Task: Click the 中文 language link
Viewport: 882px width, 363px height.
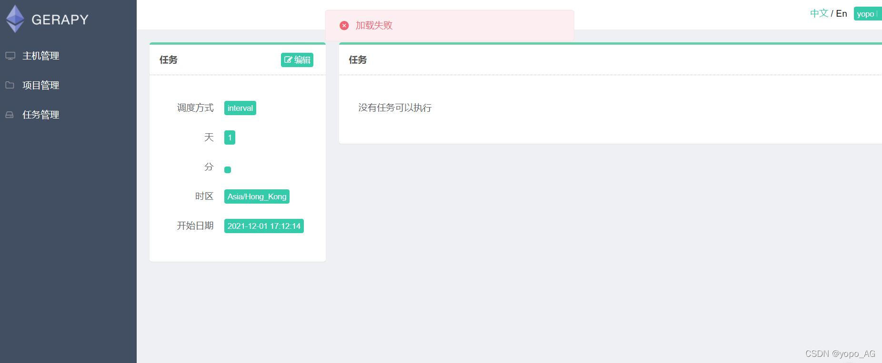Action: (819, 13)
